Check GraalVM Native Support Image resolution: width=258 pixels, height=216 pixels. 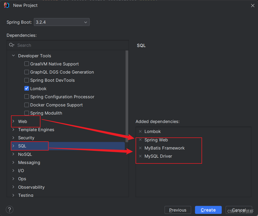pyautogui.click(x=27, y=64)
